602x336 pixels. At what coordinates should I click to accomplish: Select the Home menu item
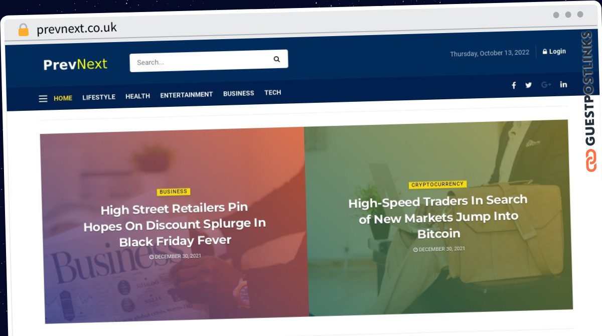pos(63,98)
